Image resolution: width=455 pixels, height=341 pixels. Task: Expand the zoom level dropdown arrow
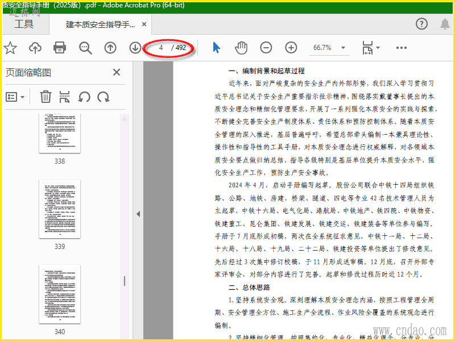[344, 48]
